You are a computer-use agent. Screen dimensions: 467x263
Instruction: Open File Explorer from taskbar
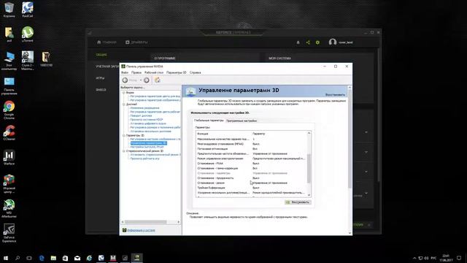53,258
